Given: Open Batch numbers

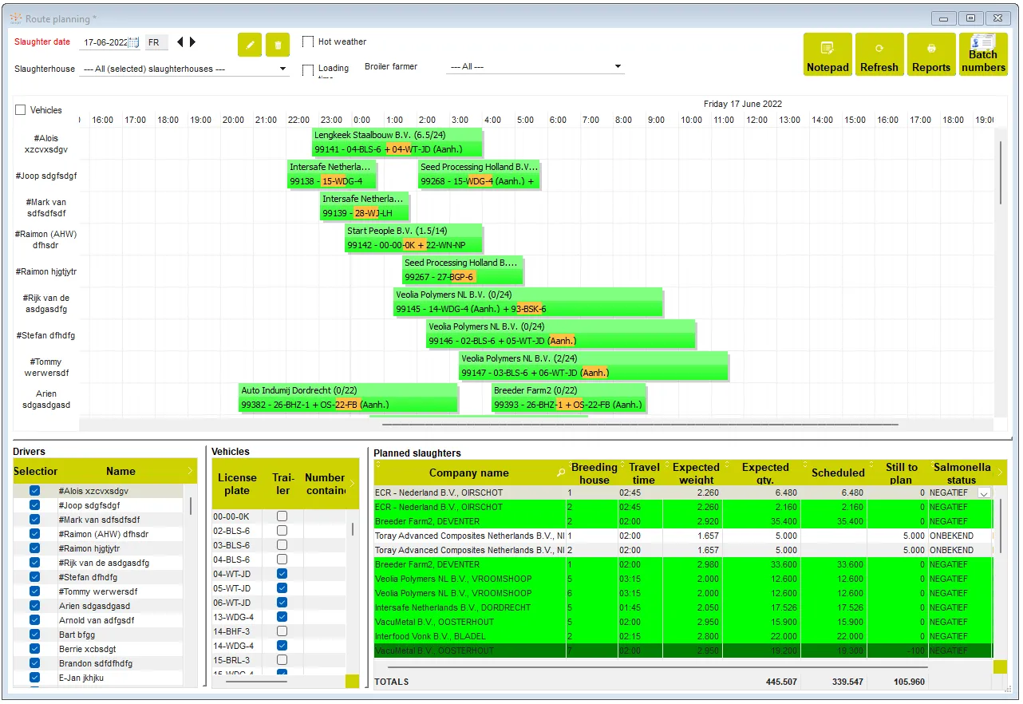Looking at the screenshot, I should 983,54.
